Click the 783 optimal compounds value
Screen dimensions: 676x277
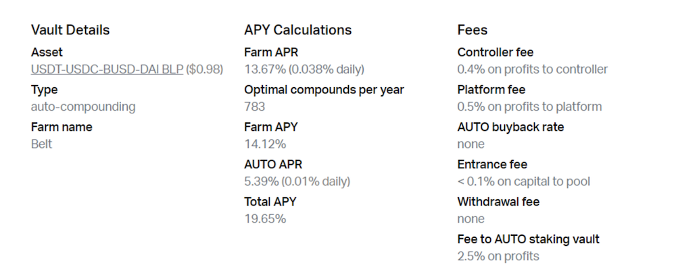tap(254, 106)
